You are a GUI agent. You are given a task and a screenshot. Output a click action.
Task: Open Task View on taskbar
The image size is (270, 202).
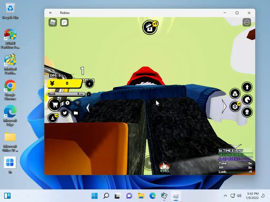pyautogui.click(x=117, y=196)
